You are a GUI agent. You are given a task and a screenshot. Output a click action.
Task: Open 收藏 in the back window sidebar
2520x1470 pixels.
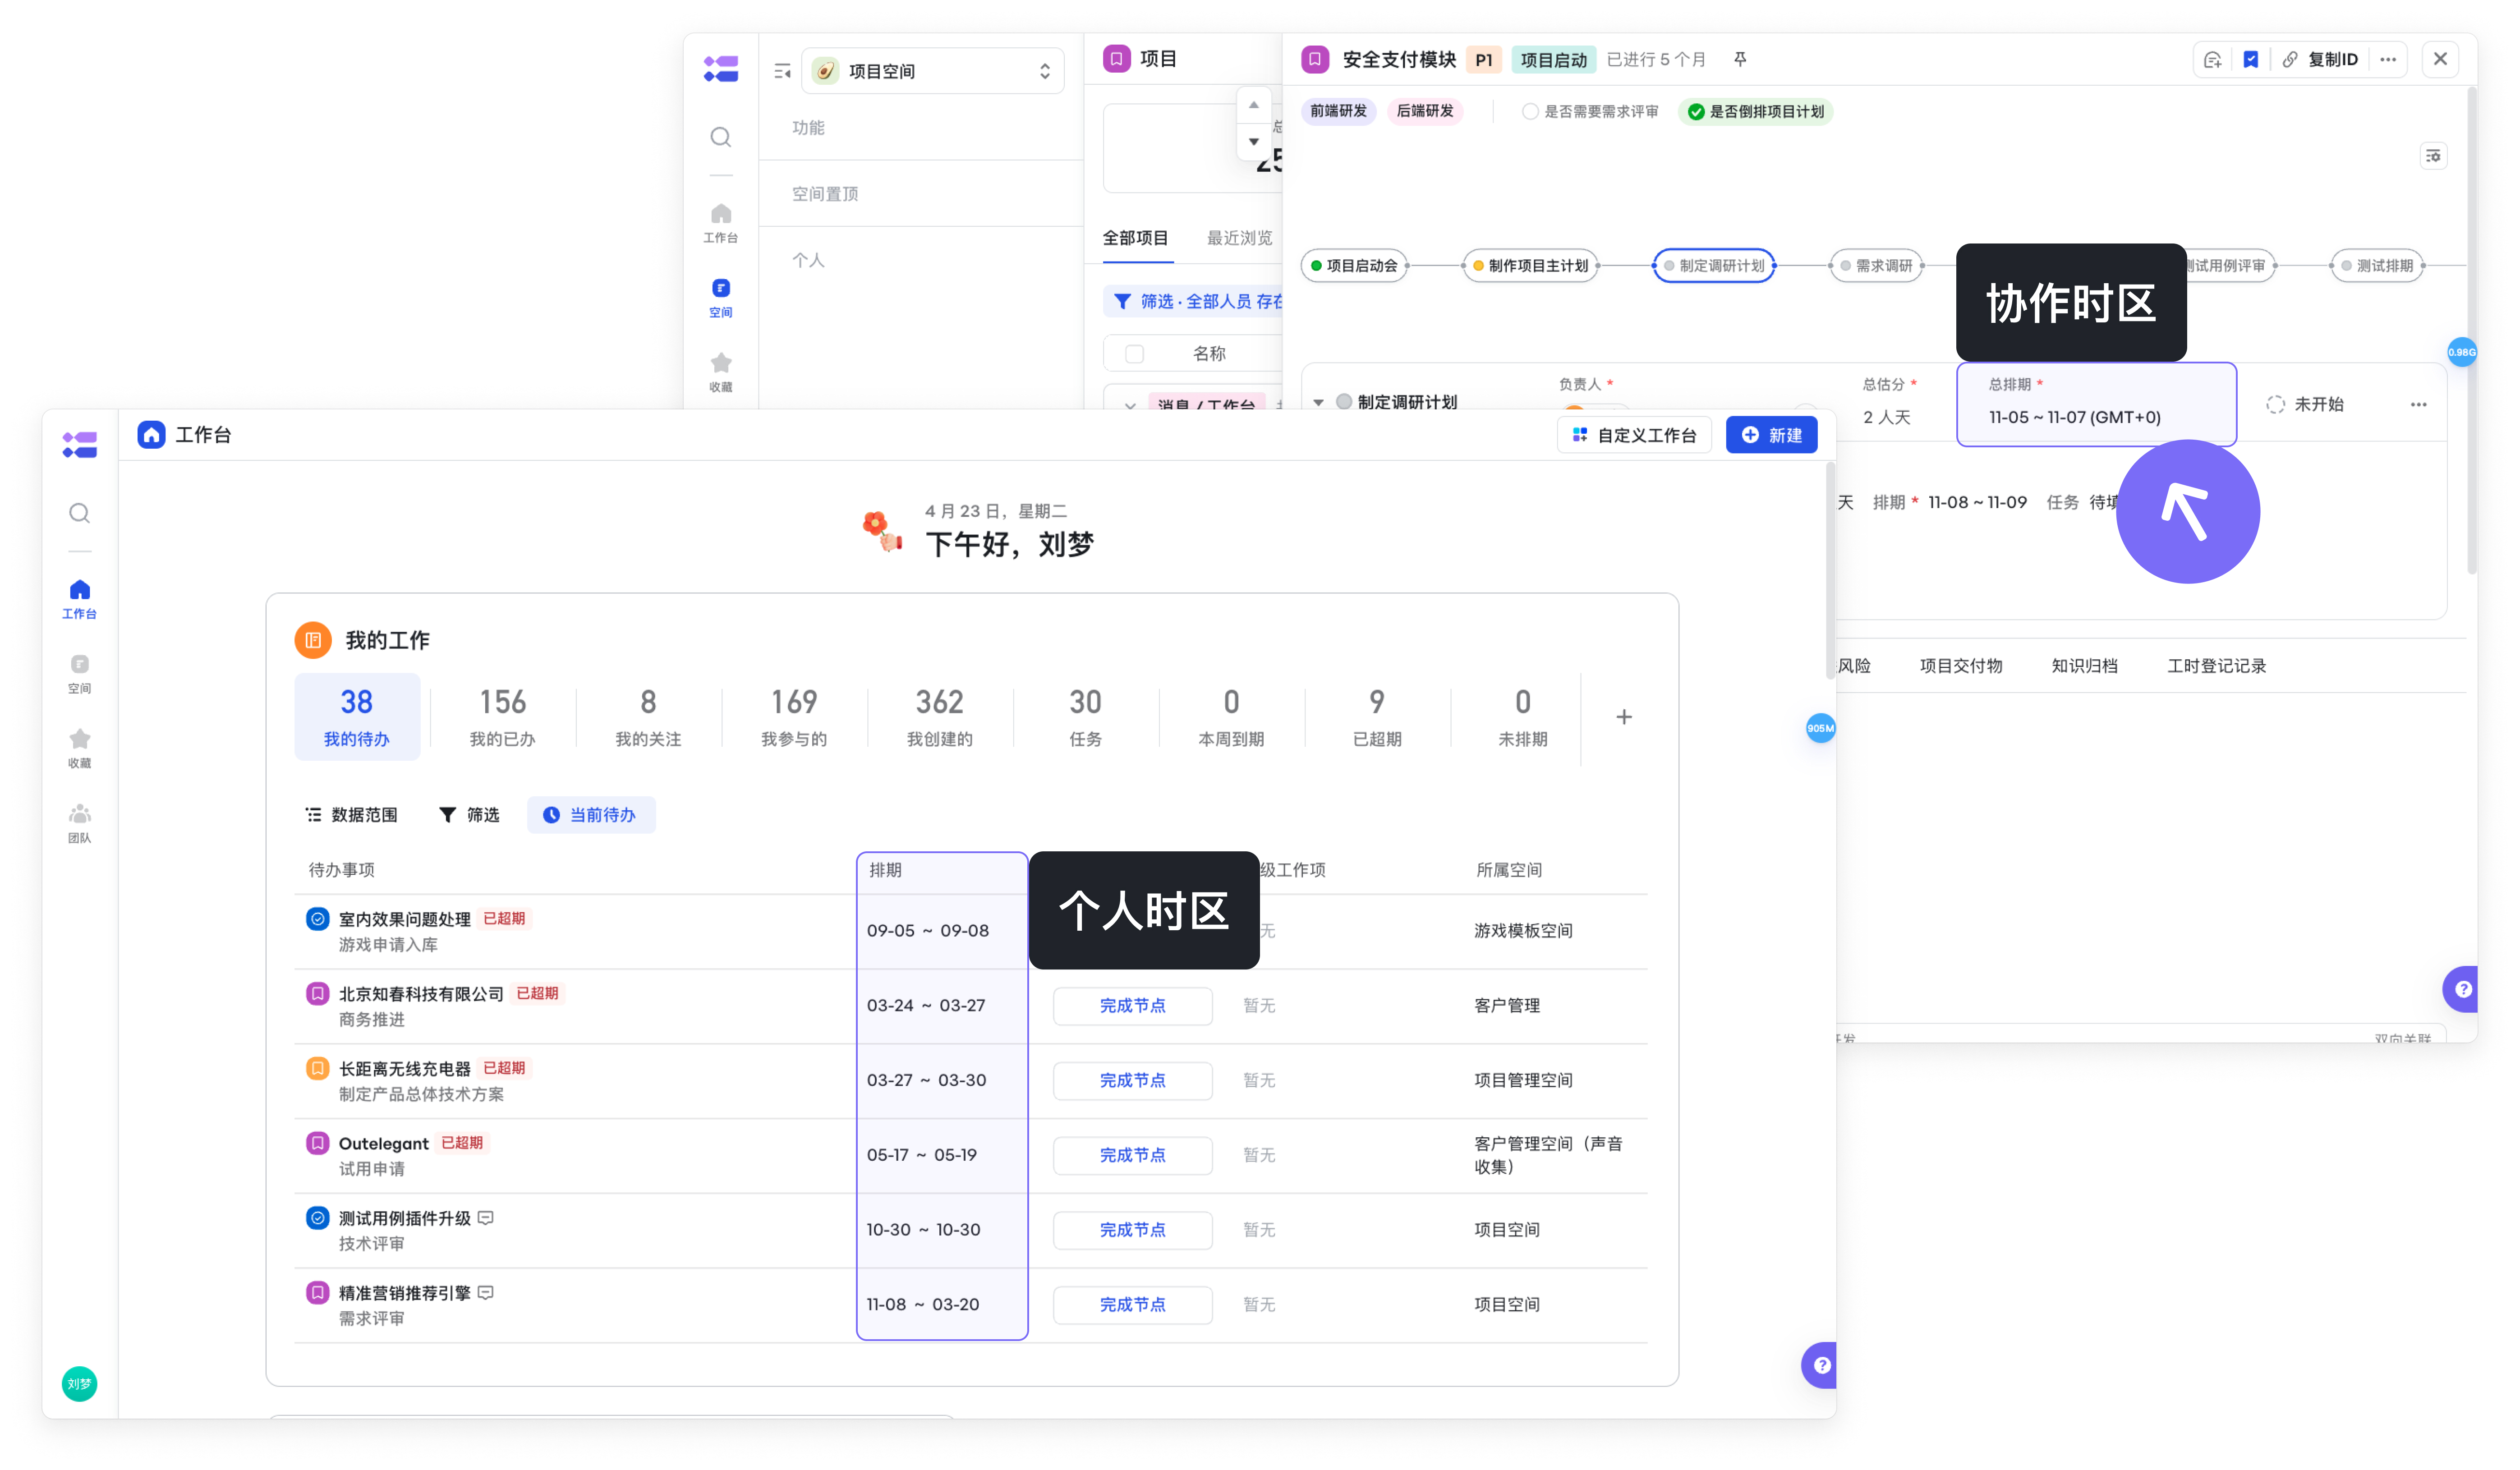(720, 372)
